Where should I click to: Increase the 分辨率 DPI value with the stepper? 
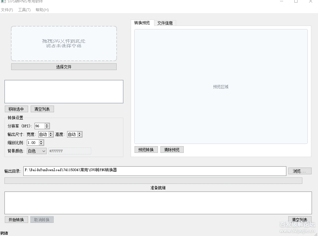pos(48,124)
